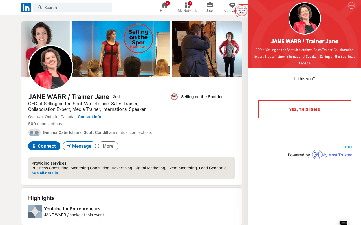Open the My Network icon
The width and height of the screenshot is (361, 225).
pyautogui.click(x=187, y=5)
